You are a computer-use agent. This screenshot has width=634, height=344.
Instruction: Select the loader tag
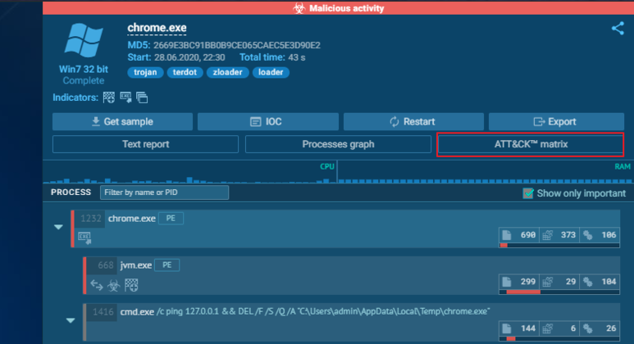click(x=271, y=72)
